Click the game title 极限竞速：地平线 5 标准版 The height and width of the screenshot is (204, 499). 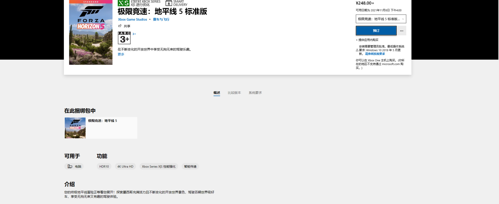(162, 11)
